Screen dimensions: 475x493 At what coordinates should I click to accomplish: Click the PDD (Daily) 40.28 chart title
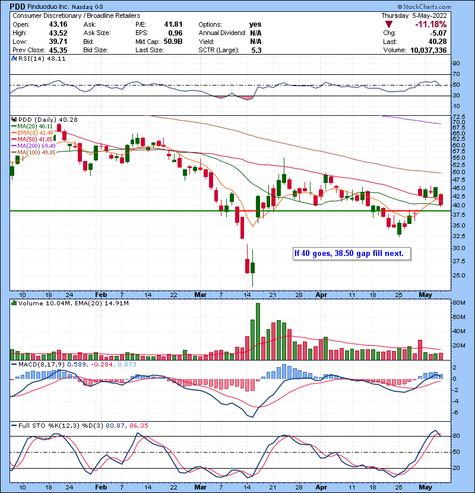tap(47, 120)
